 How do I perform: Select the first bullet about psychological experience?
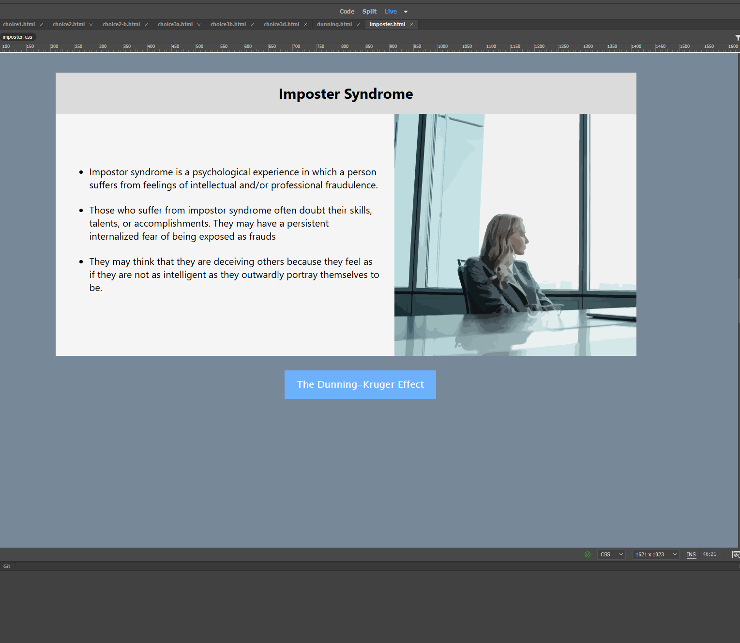[233, 179]
